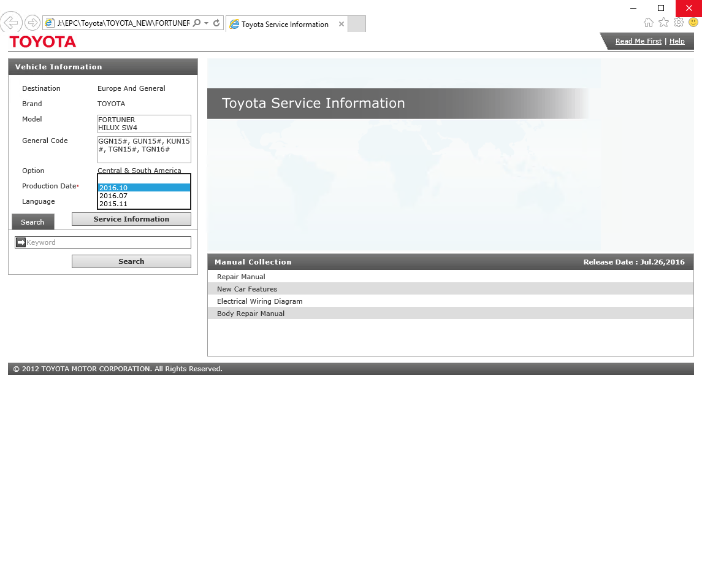The height and width of the screenshot is (567, 702).
Task: Click the Keyword search input field
Action: tap(109, 242)
